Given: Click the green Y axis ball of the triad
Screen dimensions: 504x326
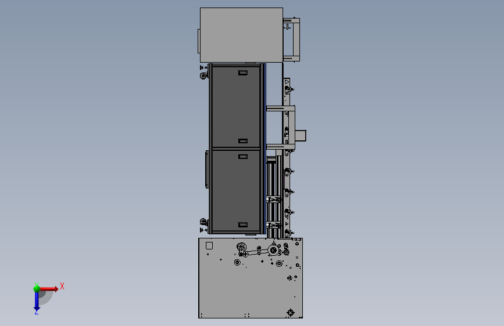Looking at the screenshot, I should click(37, 289).
